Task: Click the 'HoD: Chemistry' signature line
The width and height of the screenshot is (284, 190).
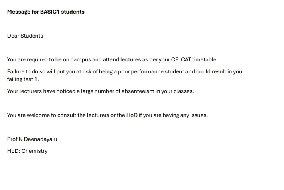Action: click(28, 151)
